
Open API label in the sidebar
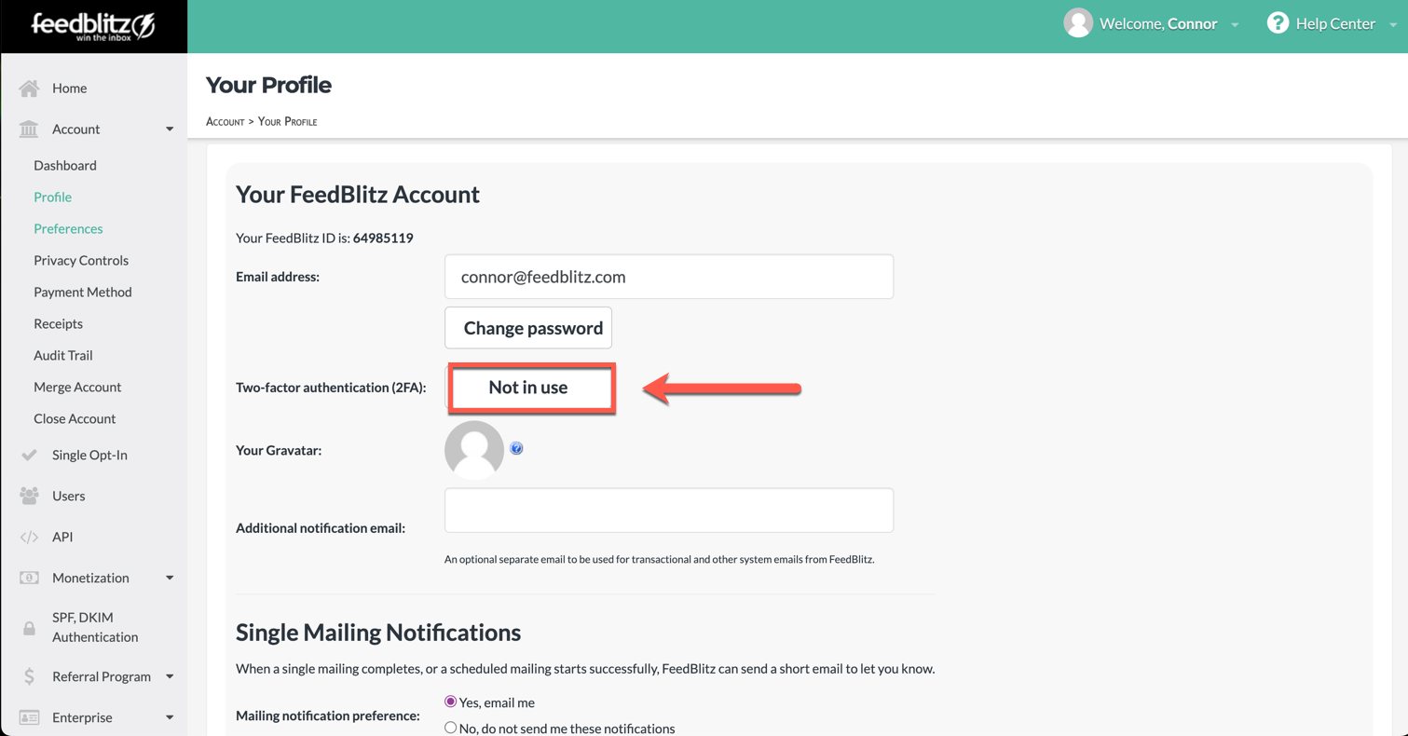point(62,537)
